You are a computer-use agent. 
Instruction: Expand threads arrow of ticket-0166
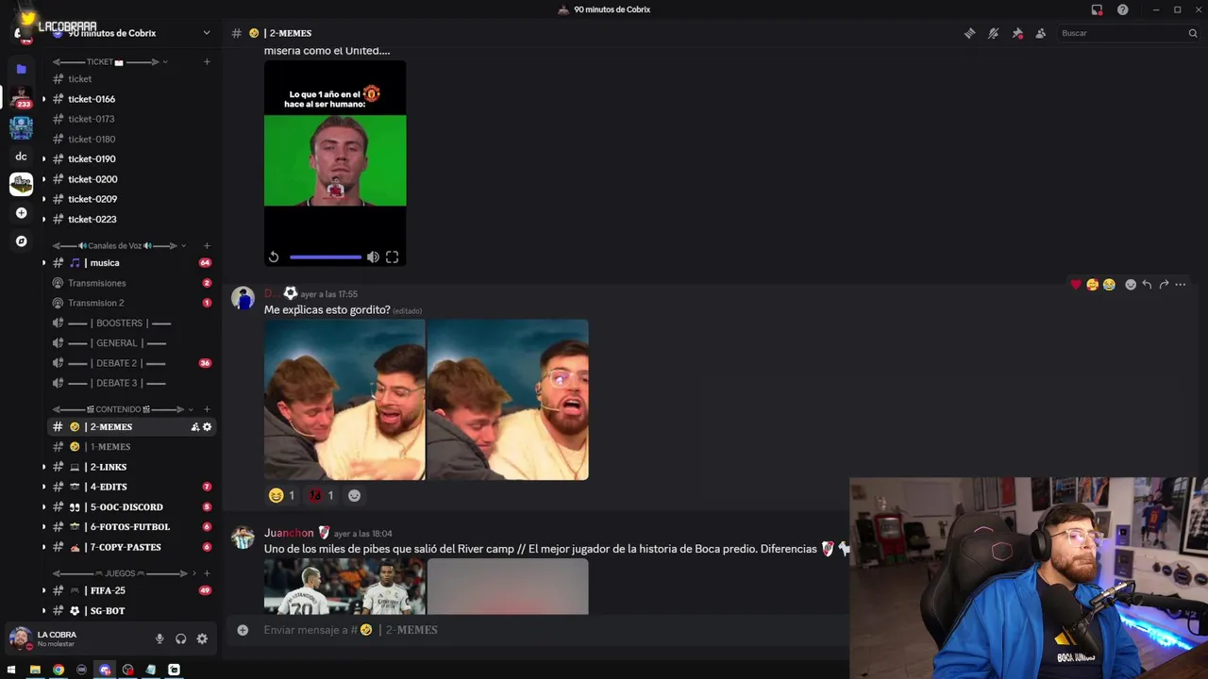(x=43, y=99)
